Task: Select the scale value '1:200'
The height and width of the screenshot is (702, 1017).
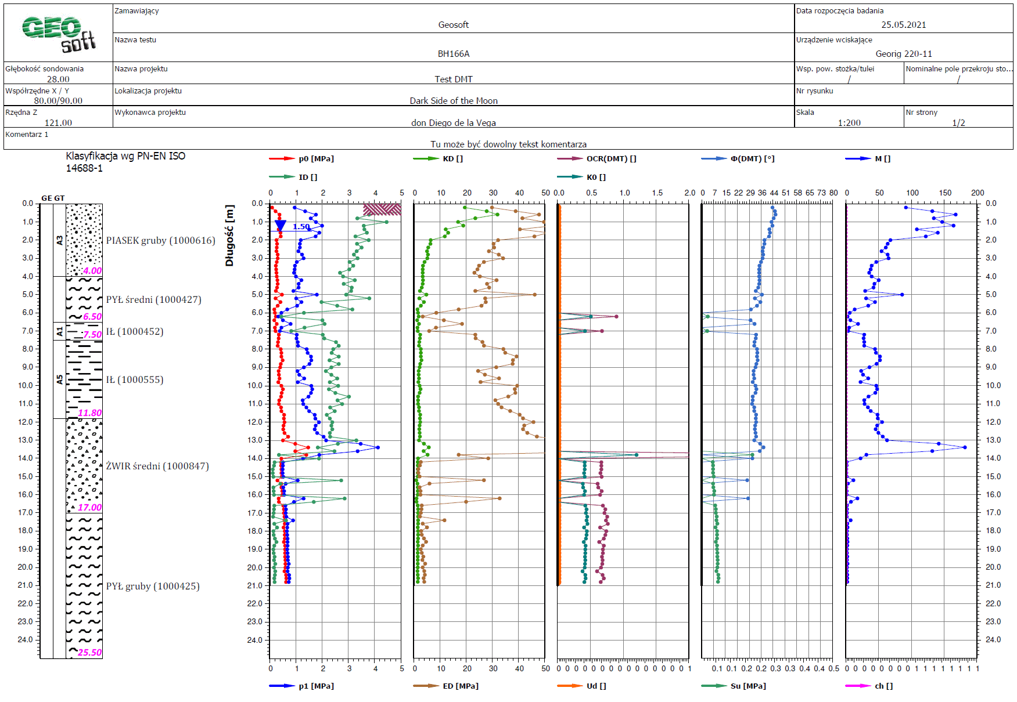Action: pos(849,122)
